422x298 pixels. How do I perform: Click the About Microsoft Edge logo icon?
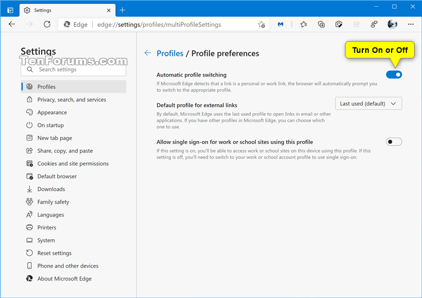pyautogui.click(x=29, y=278)
